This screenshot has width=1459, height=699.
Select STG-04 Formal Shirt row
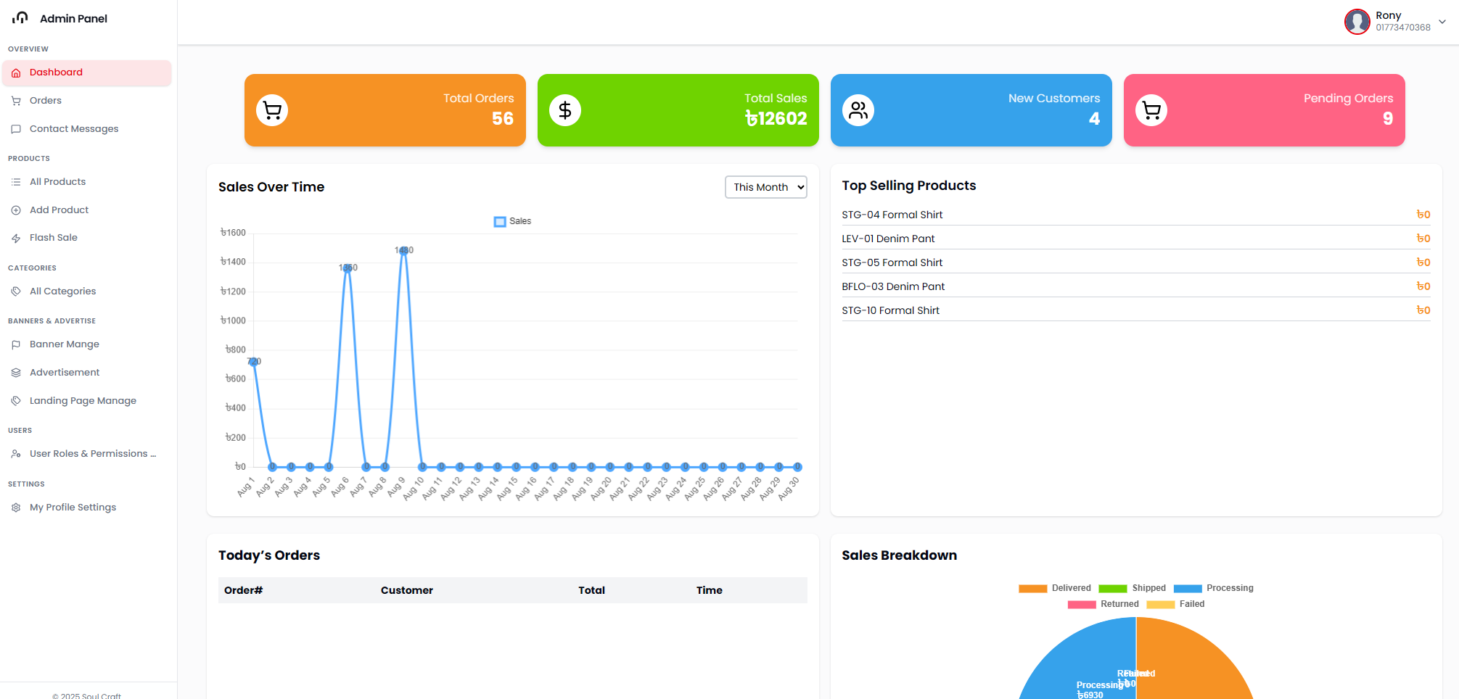click(x=1136, y=215)
